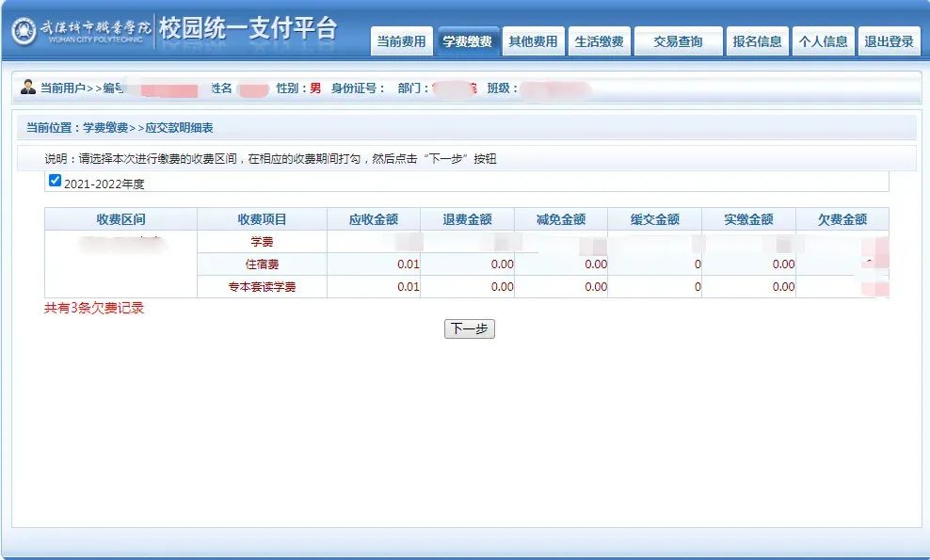Click 退出登录 to log out
930x560 pixels.
pyautogui.click(x=889, y=41)
